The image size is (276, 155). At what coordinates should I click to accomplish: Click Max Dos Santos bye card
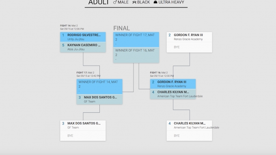click(83, 131)
